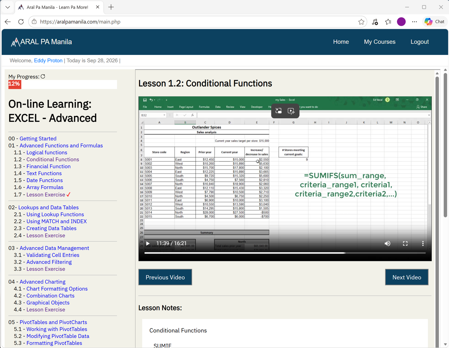The height and width of the screenshot is (348, 449).
Task: Play the lesson video
Action: (x=148, y=243)
